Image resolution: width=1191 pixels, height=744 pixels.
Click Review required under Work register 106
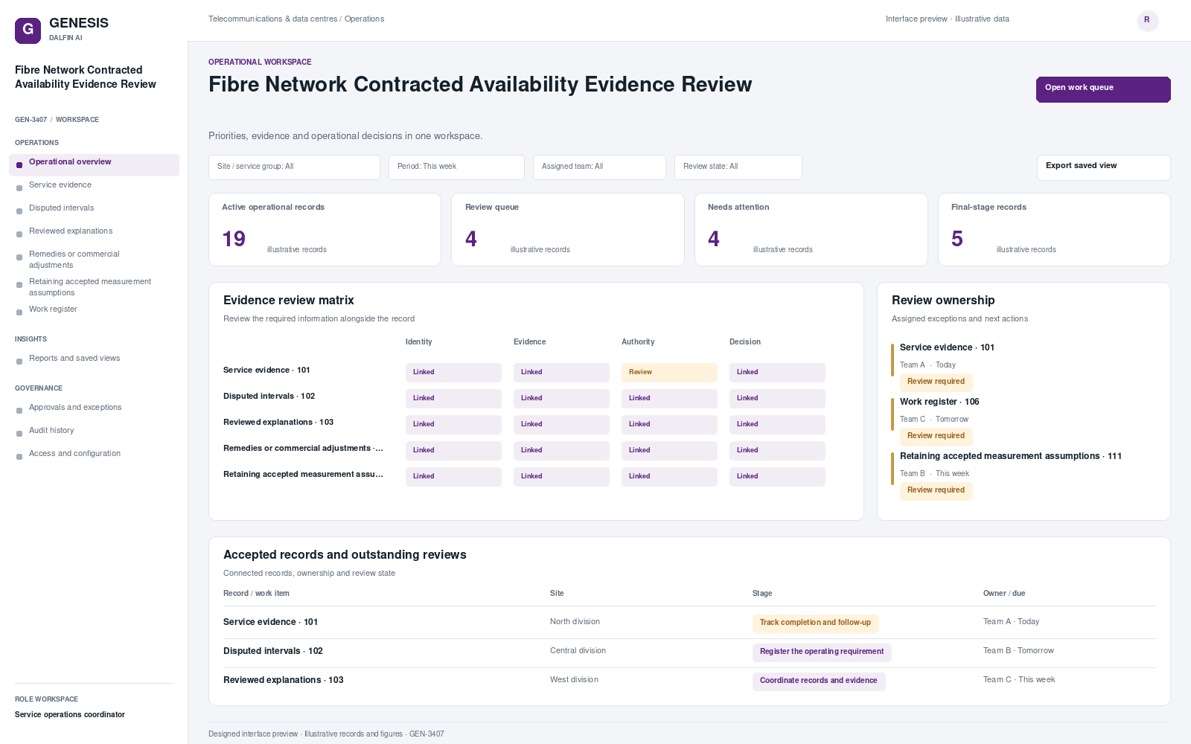click(x=936, y=436)
